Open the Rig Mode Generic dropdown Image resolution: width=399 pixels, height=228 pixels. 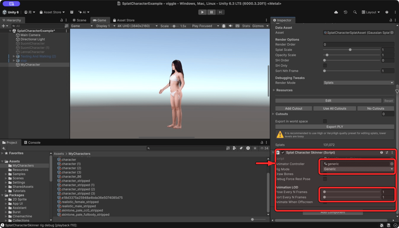coord(358,169)
